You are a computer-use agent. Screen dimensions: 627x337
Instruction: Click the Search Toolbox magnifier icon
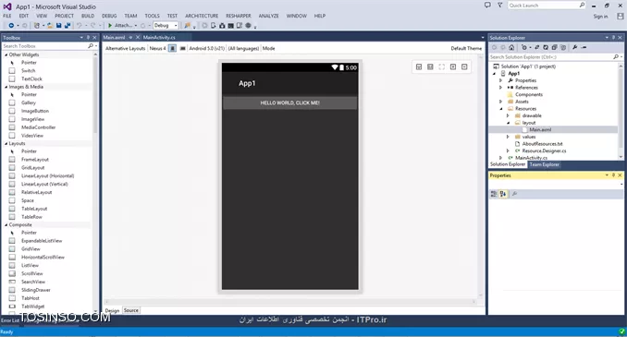[91, 46]
